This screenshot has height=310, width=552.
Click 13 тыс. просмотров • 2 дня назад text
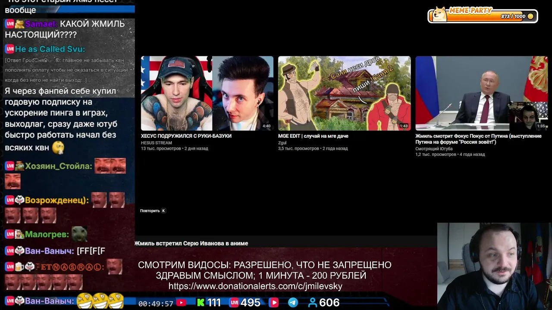coord(174,149)
